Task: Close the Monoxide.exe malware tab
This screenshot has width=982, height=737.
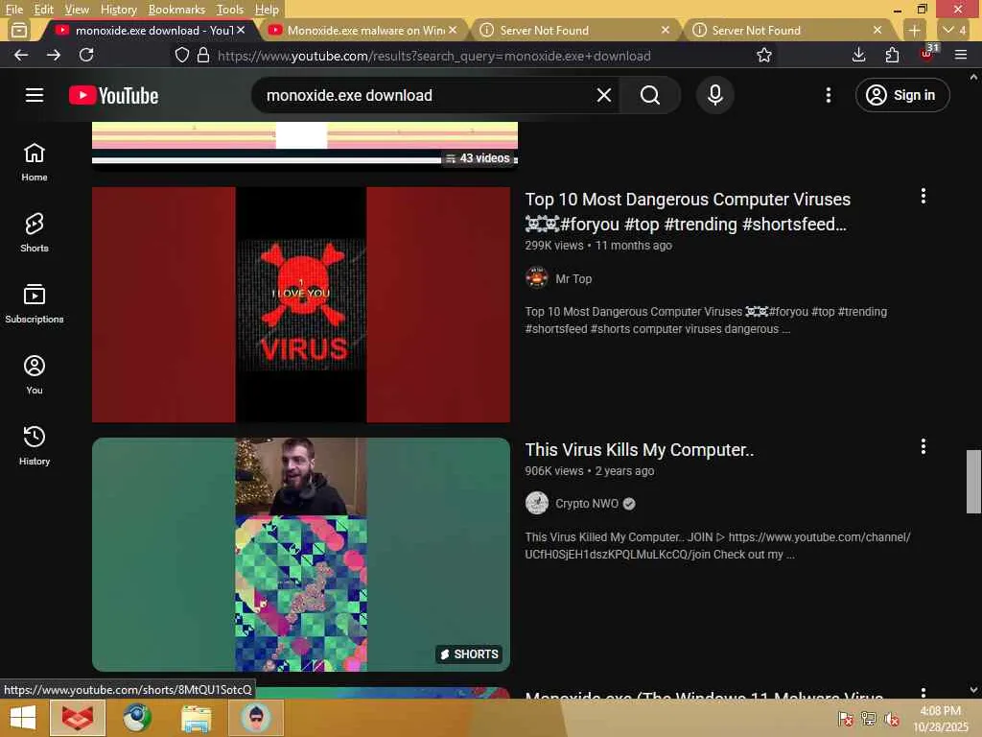Action: [453, 30]
